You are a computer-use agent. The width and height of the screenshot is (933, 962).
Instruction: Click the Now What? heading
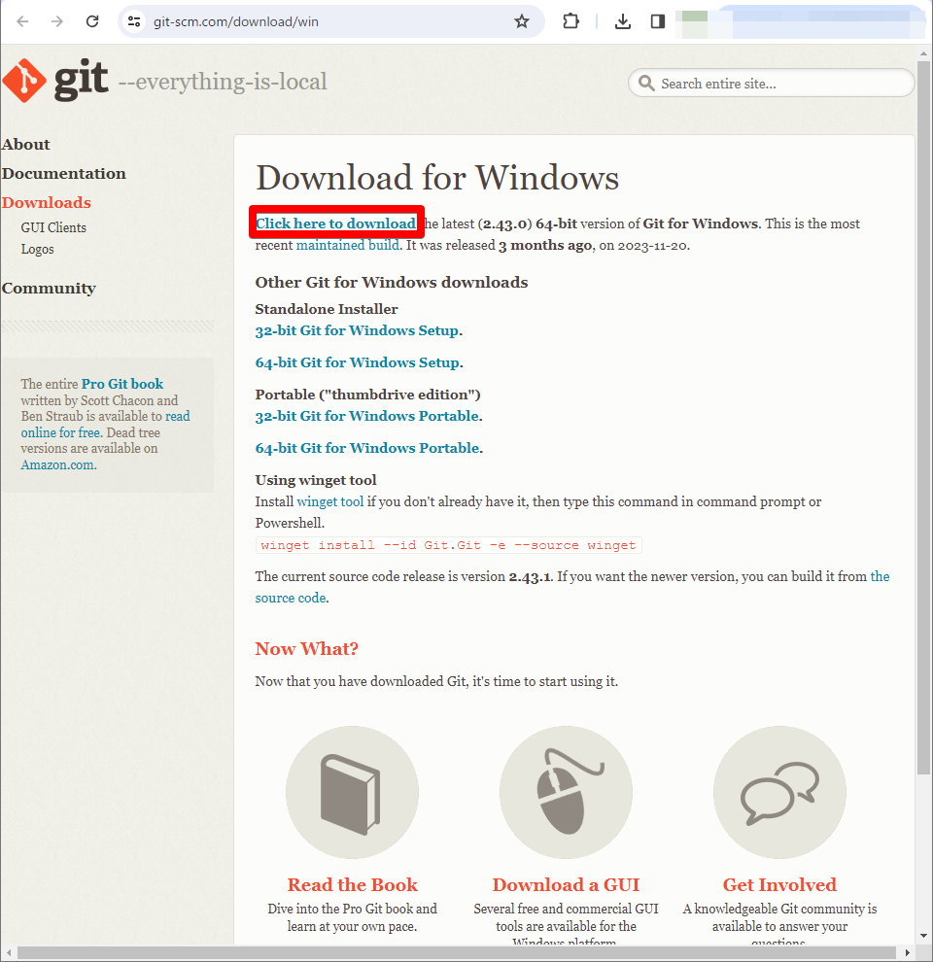[x=307, y=648]
